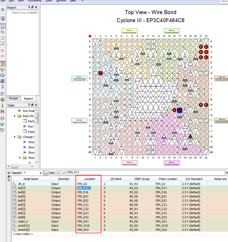
Task: Click the Location column header
Action: (89, 179)
